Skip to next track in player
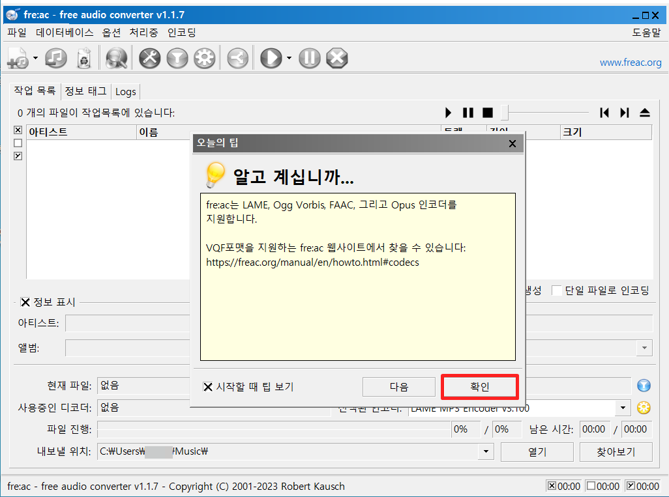 (x=625, y=113)
